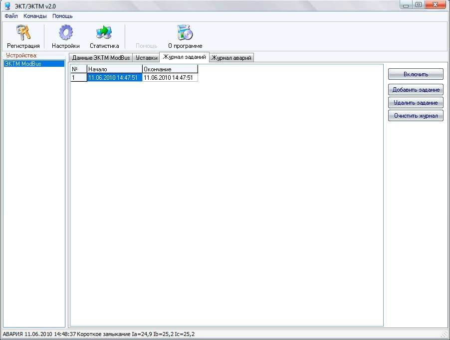Open the Файл menu
Screen dimensions: 450x340
point(11,16)
